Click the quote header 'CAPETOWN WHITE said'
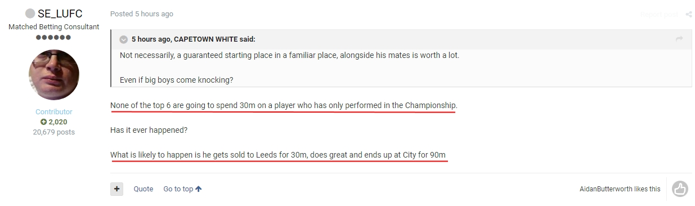Image resolution: width=695 pixels, height=206 pixels. (x=214, y=39)
